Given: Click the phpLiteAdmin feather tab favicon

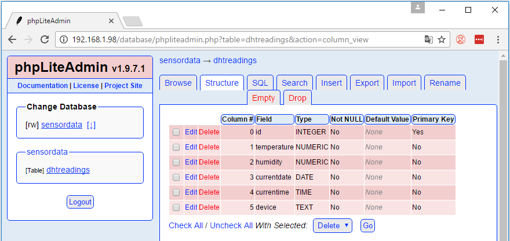Looking at the screenshot, I should tap(19, 21).
